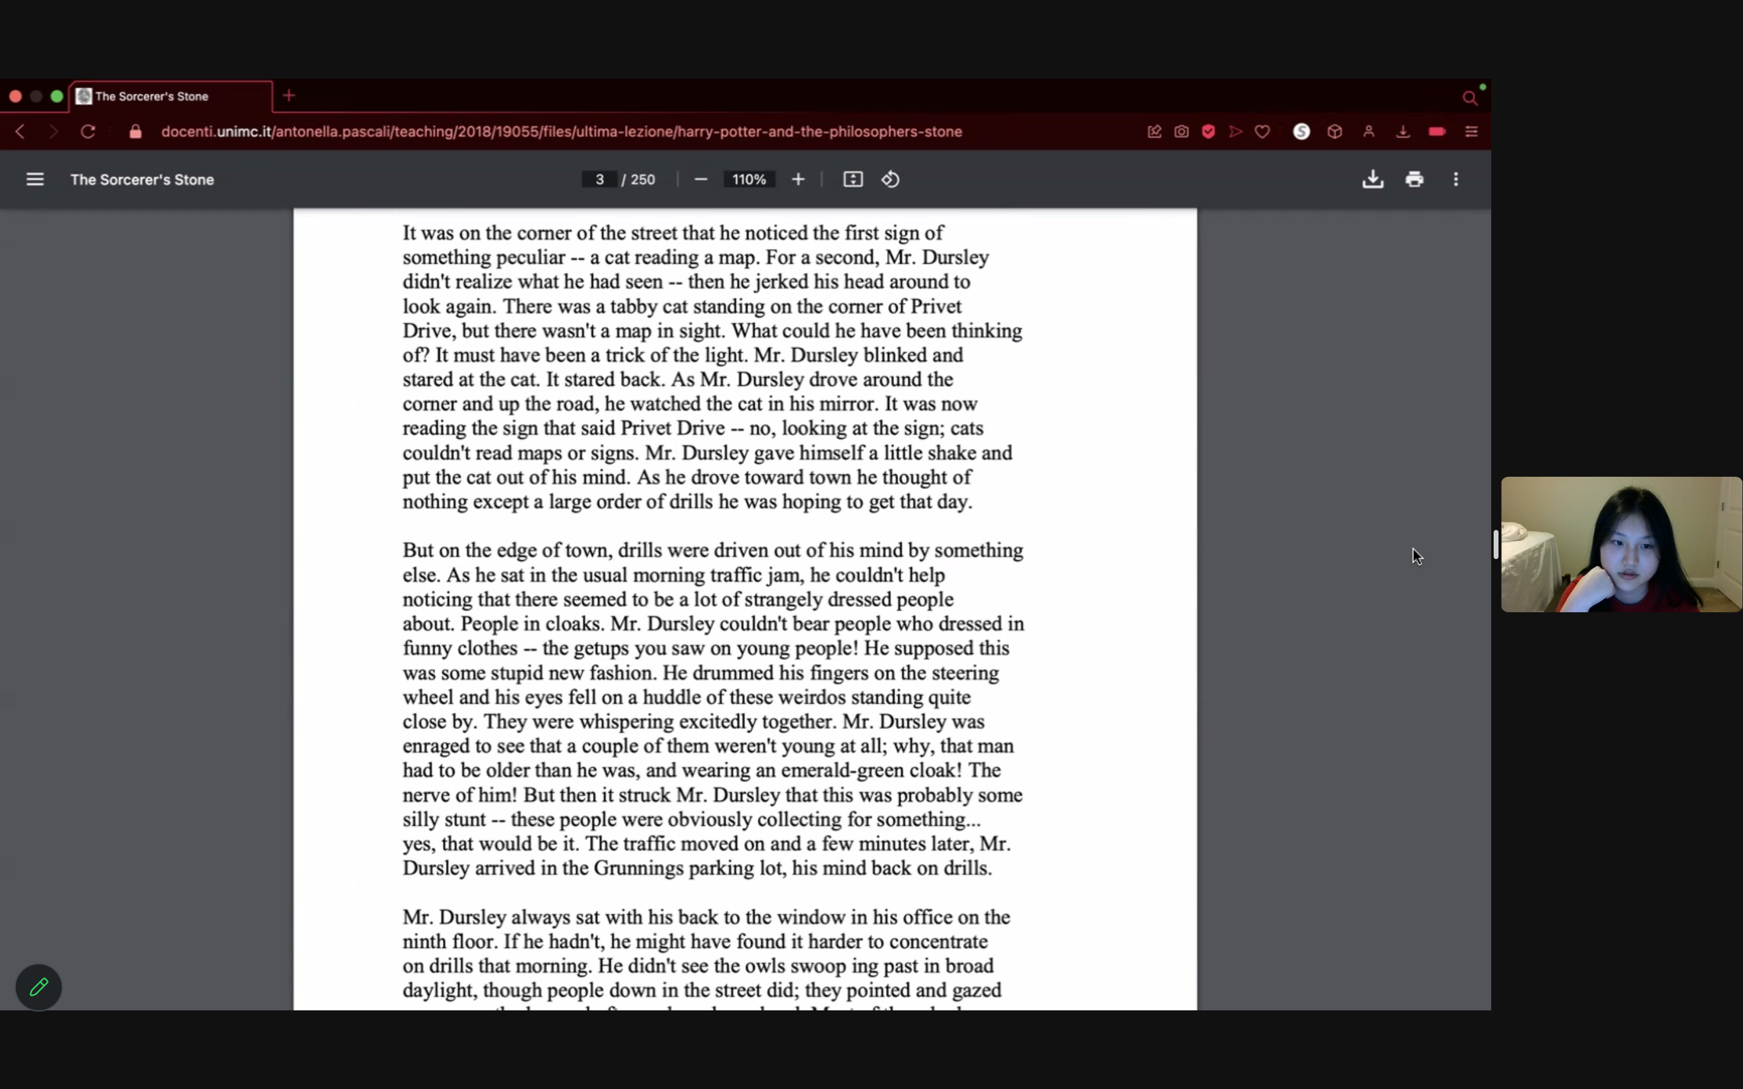Open the easy setup sliders icon
The image size is (1743, 1089).
pos(1471,132)
